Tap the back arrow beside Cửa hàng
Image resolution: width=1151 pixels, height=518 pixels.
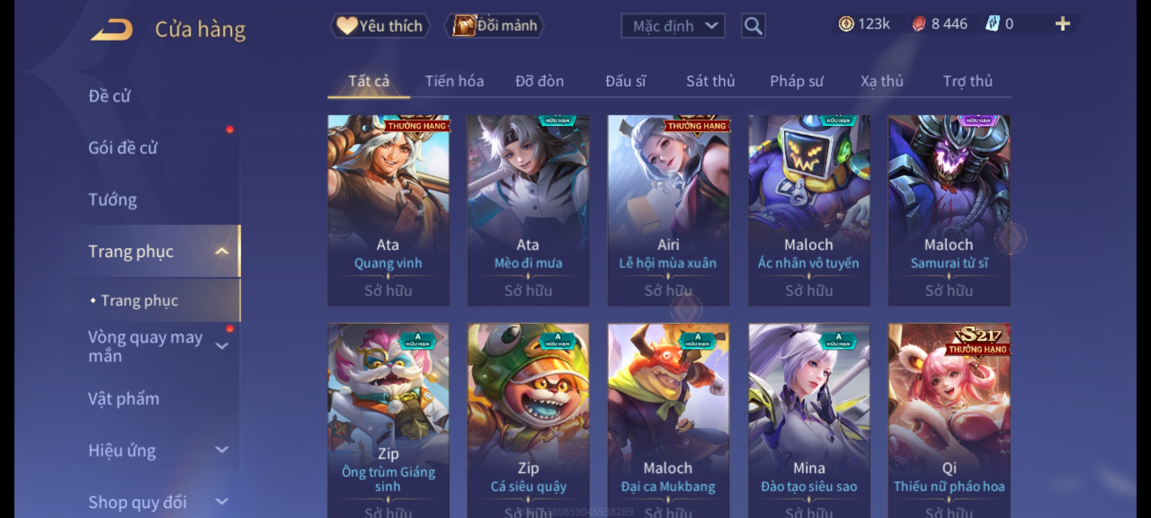(x=112, y=30)
